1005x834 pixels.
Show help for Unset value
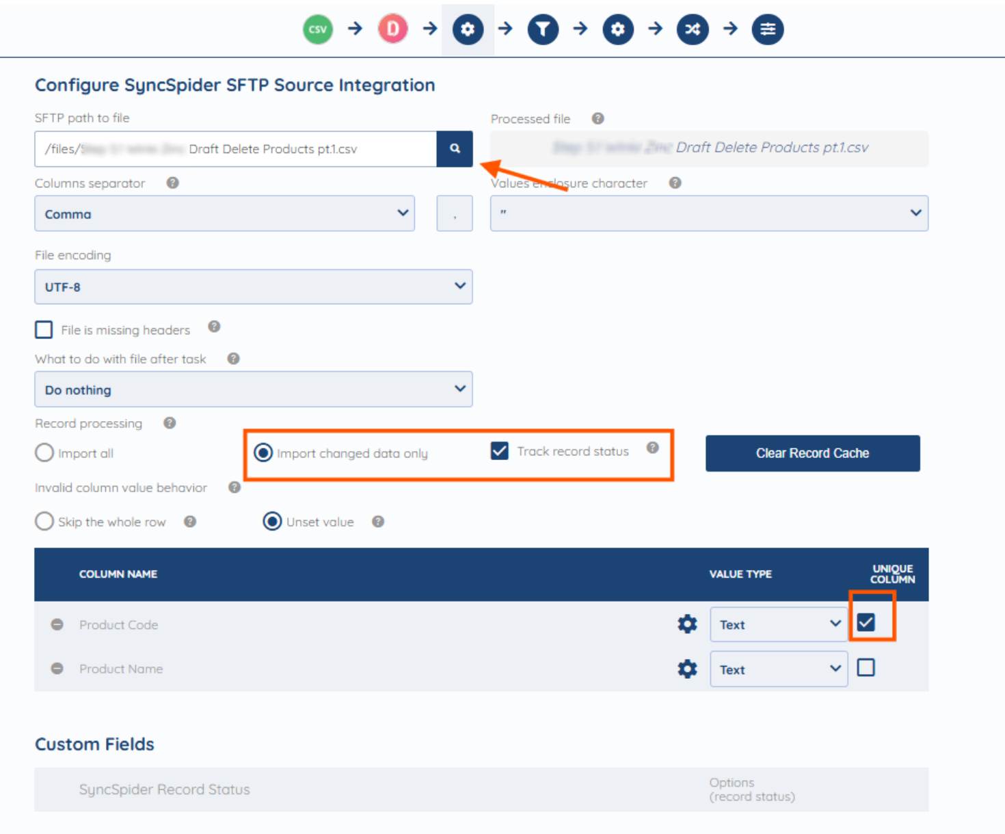point(378,522)
